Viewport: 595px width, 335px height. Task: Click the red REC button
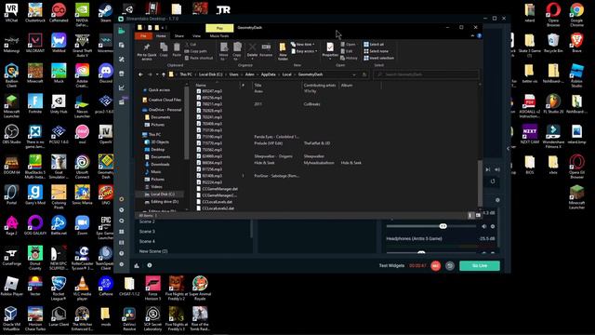coord(435,266)
